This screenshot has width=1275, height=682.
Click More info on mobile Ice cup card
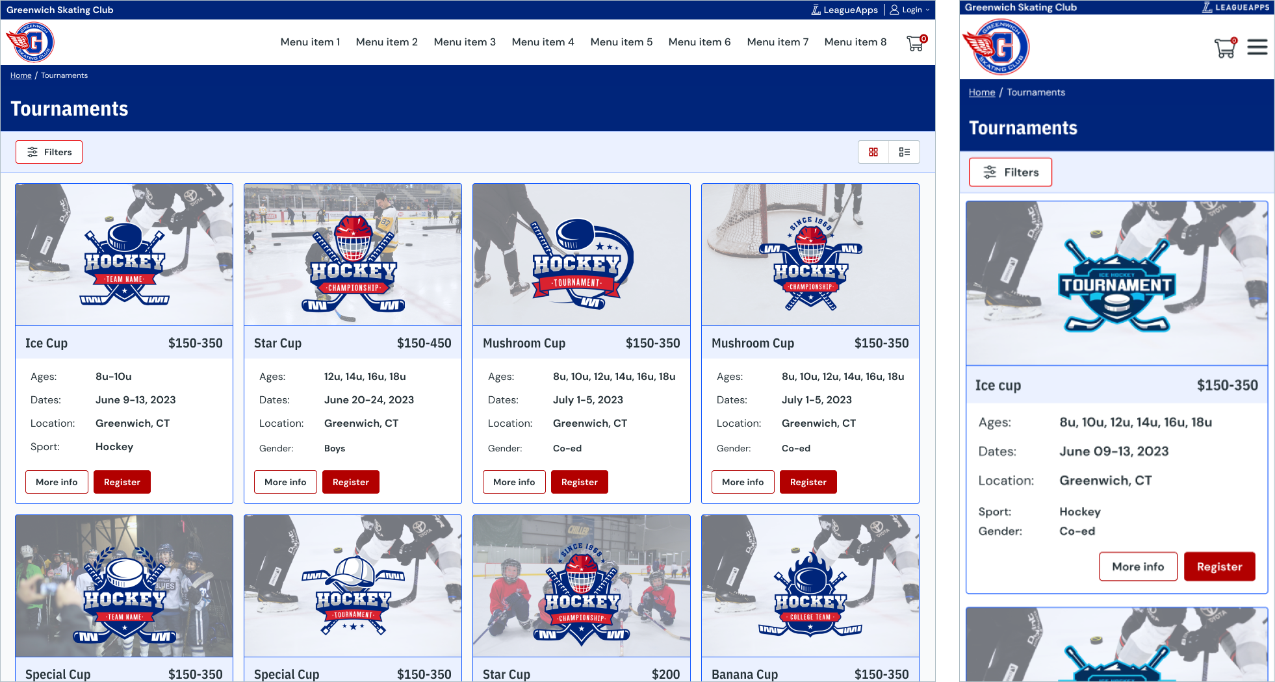pyautogui.click(x=1138, y=566)
